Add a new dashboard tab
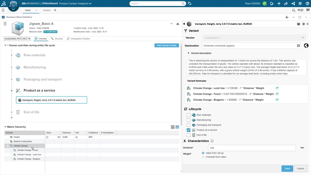311x175 pixels. [x=55, y=10]
